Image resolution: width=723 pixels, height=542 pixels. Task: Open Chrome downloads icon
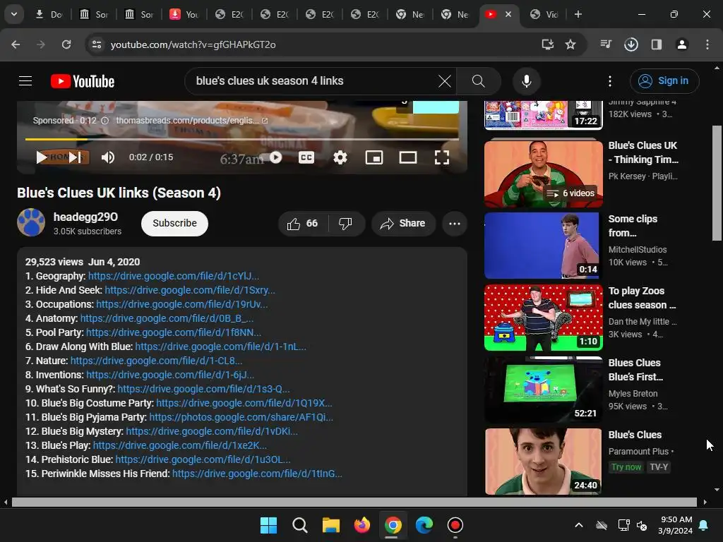tap(631, 44)
